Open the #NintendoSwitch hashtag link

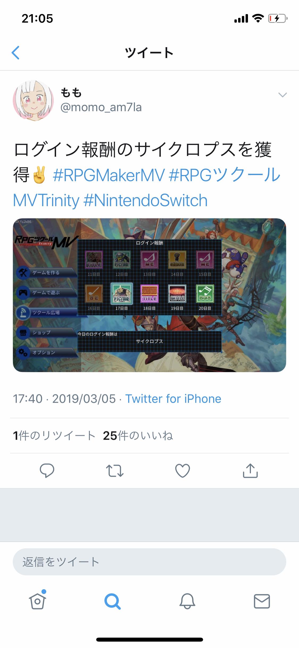coord(145,200)
